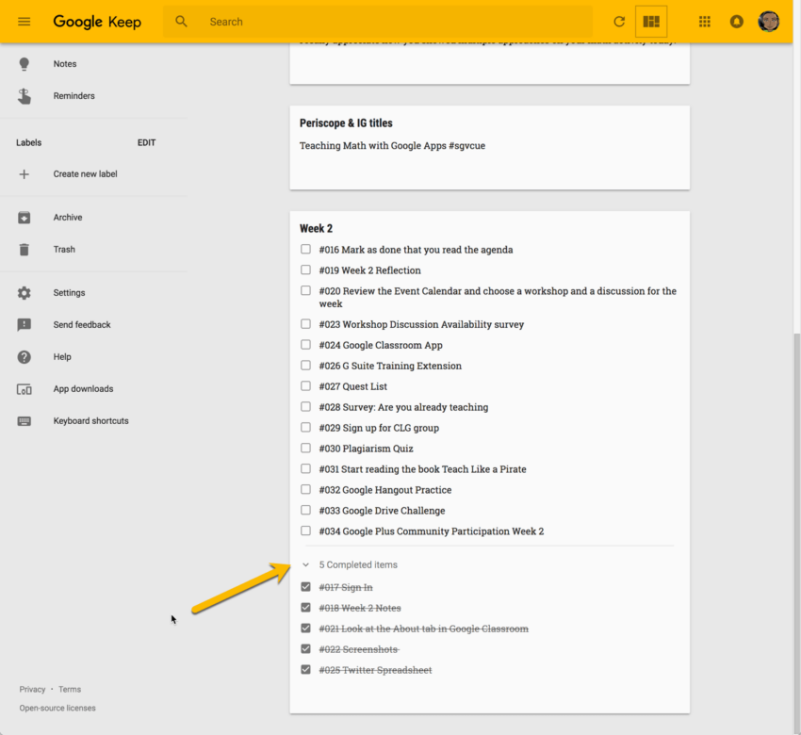Open the main hamburger menu
Image resolution: width=801 pixels, height=735 pixels.
[x=24, y=22]
